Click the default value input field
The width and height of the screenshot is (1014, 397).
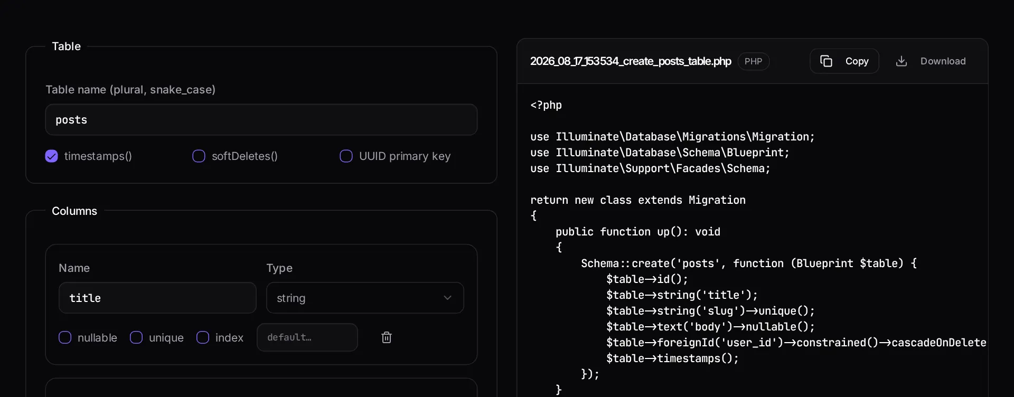pyautogui.click(x=307, y=337)
